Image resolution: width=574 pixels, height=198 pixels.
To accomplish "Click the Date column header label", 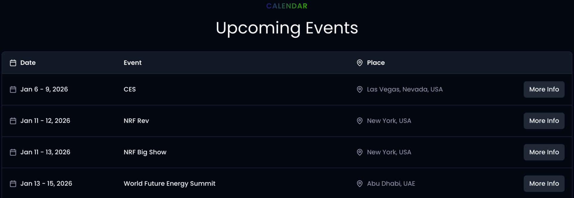I will click(x=28, y=63).
